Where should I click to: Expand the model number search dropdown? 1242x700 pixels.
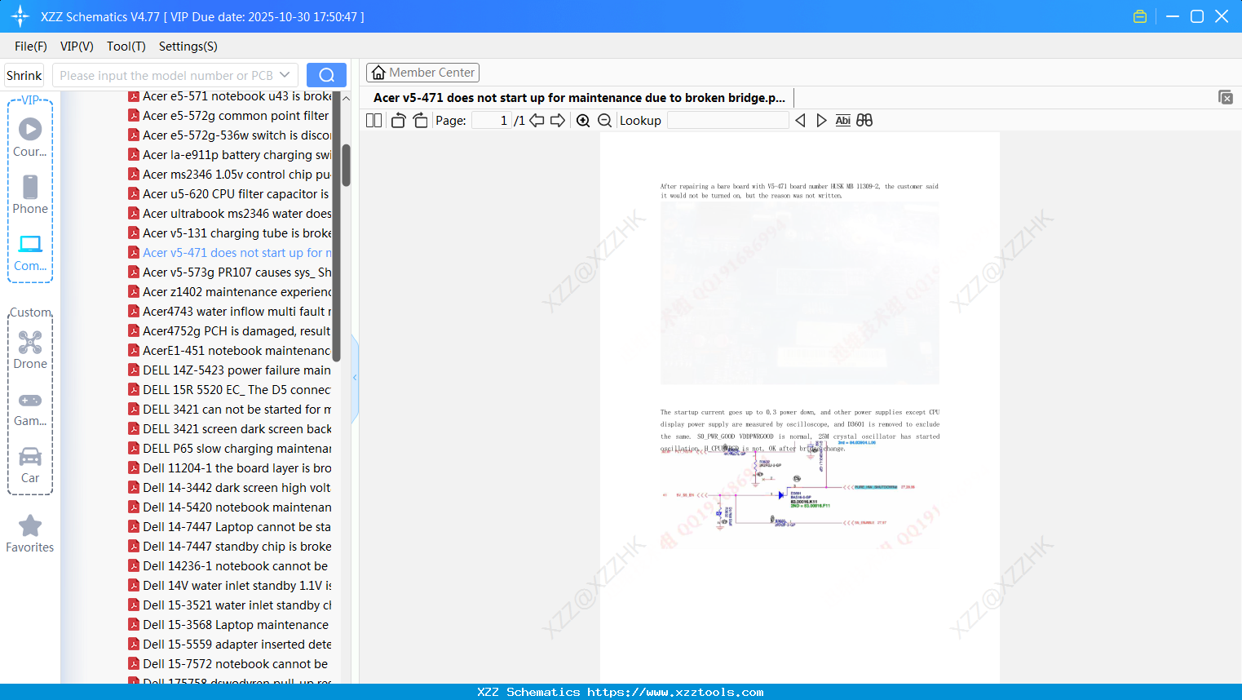coord(285,75)
